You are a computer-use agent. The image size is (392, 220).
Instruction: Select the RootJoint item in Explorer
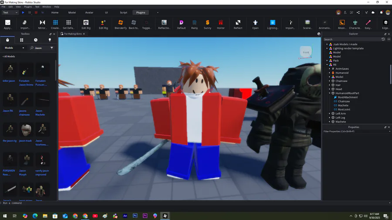(x=344, y=110)
